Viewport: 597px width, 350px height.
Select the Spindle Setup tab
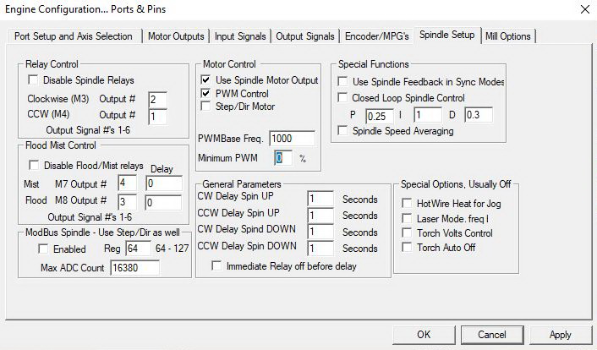pos(447,35)
